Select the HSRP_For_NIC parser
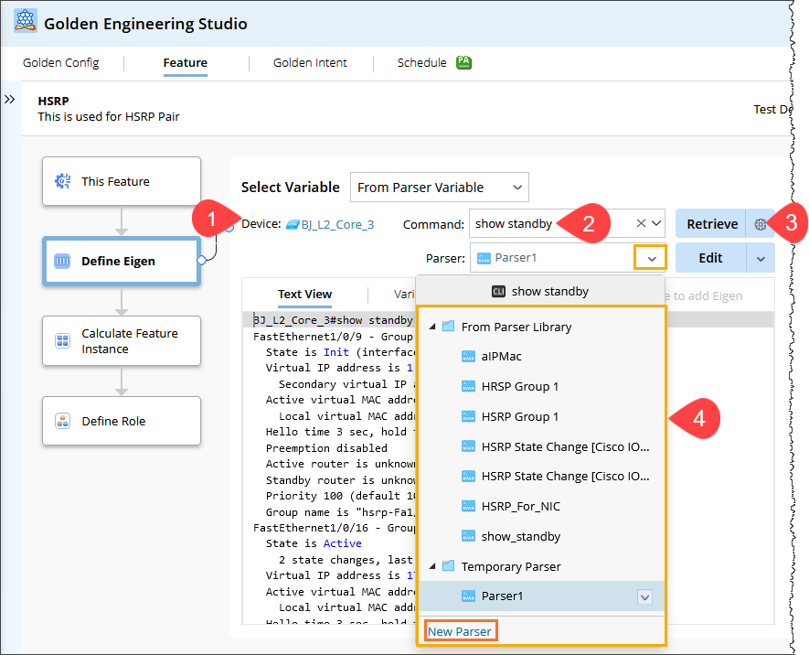Viewport: 809px width, 655px height. coord(519,506)
